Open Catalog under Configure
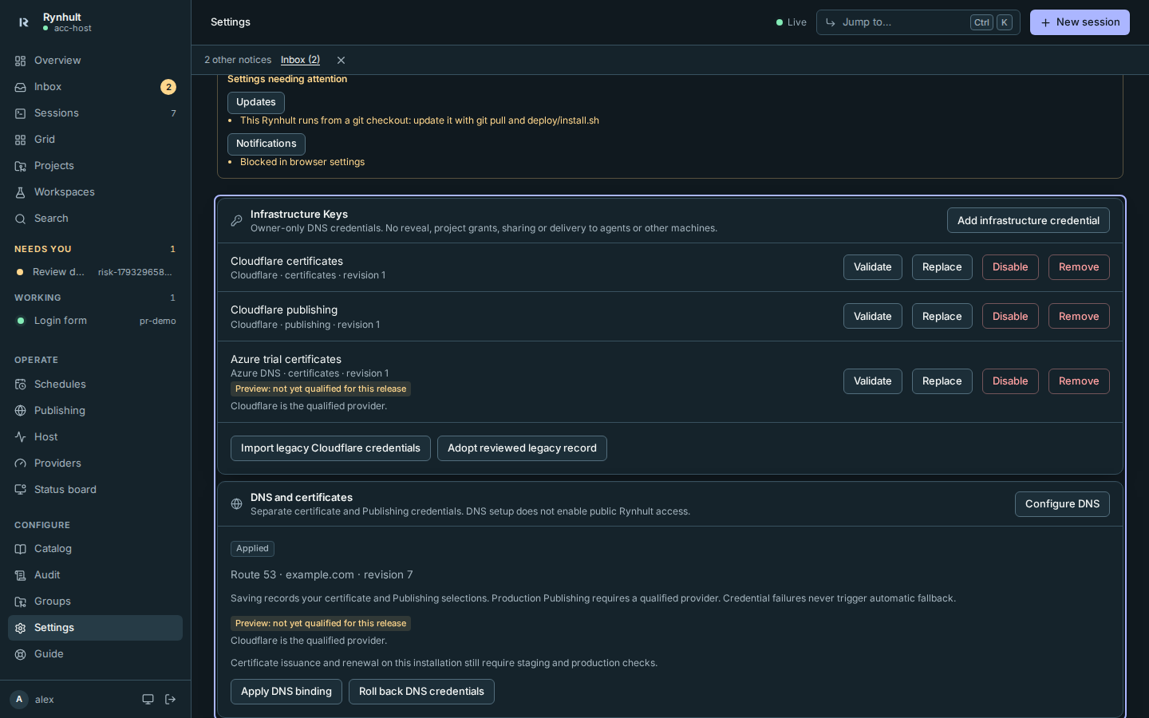The image size is (1149, 718). pyautogui.click(x=95, y=549)
